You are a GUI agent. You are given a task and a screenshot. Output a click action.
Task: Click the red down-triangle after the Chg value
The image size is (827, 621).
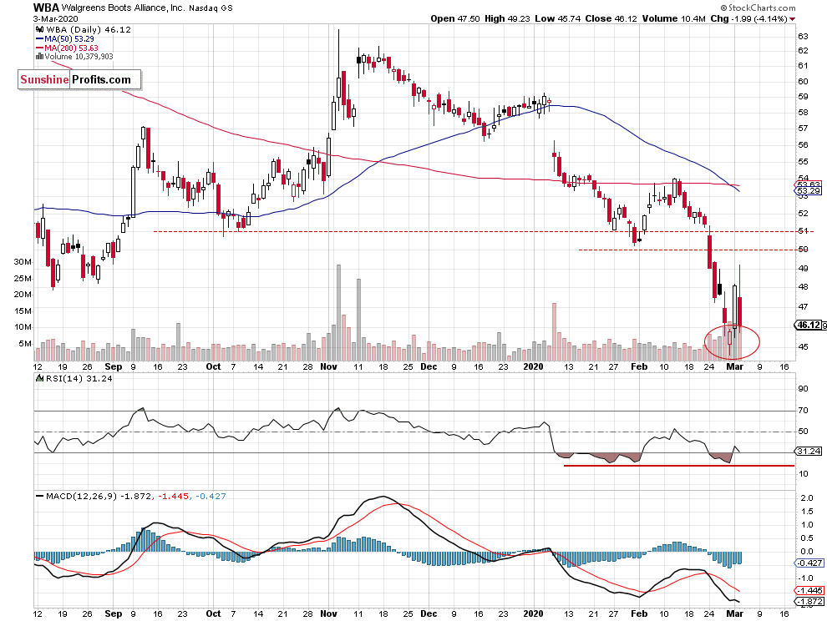pos(792,19)
